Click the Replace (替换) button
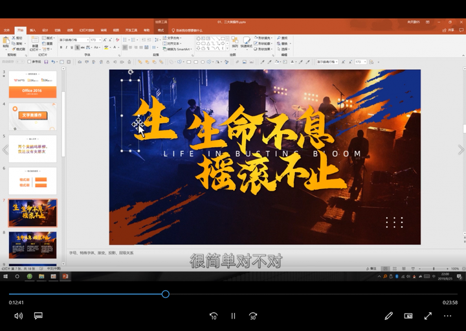The width and height of the screenshot is (466, 331). [283, 43]
